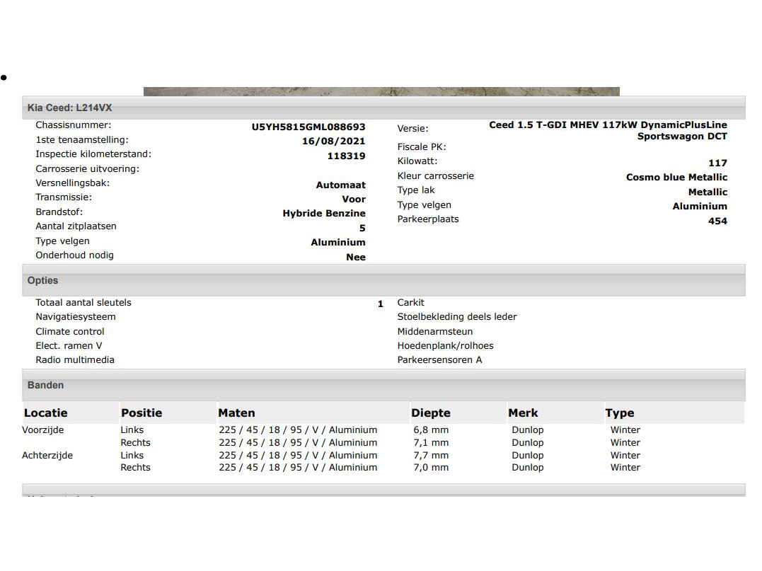Click the Cosmo blue Metallic colour value
The width and height of the screenshot is (762, 571).
coord(676,178)
